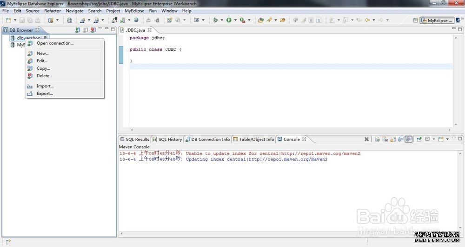Click the globe web browser toolbar icon
The image size is (465, 247).
pyautogui.click(x=136, y=20)
